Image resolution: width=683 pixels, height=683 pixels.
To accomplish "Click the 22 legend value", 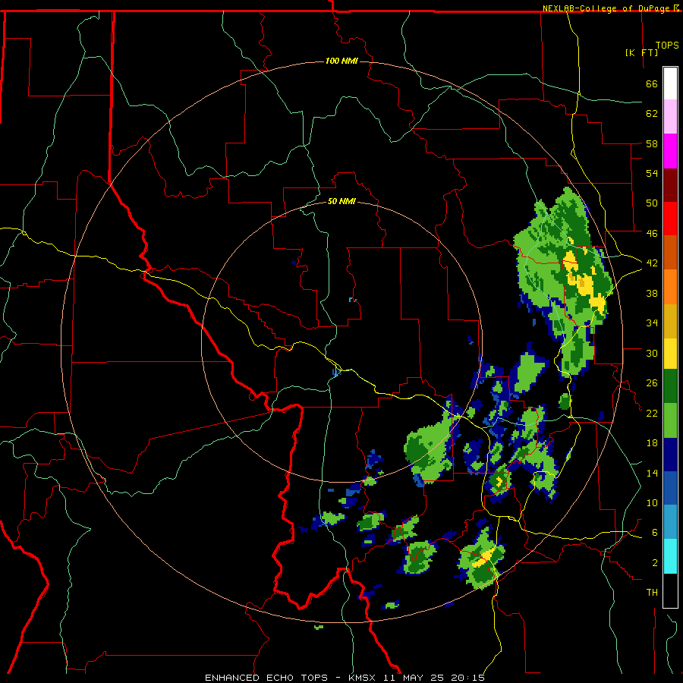I will tap(652, 414).
